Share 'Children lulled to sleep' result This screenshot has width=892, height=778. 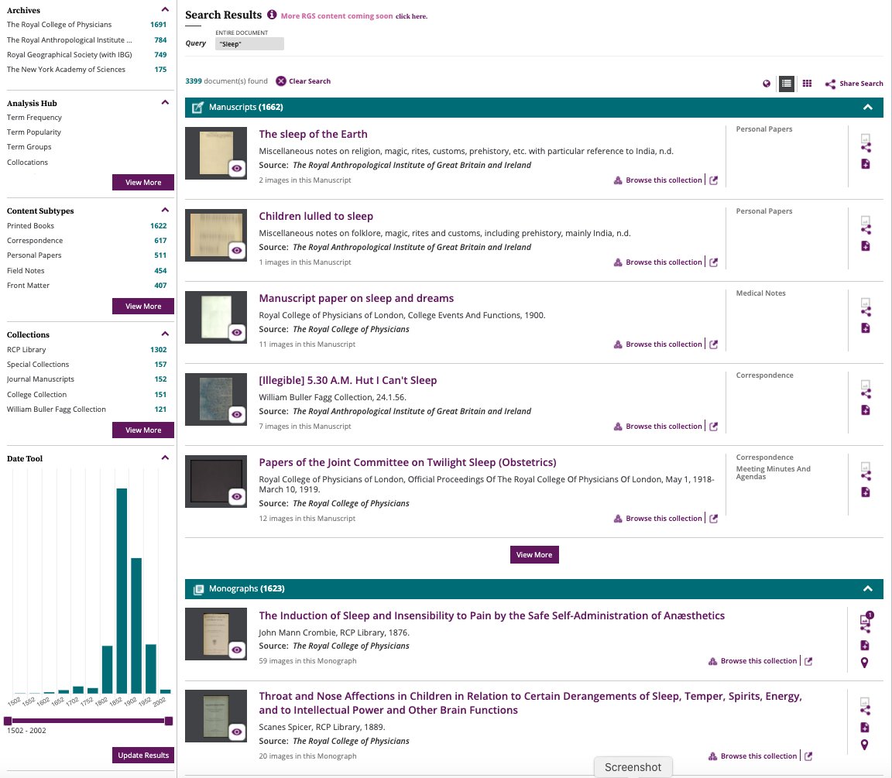coord(866,230)
